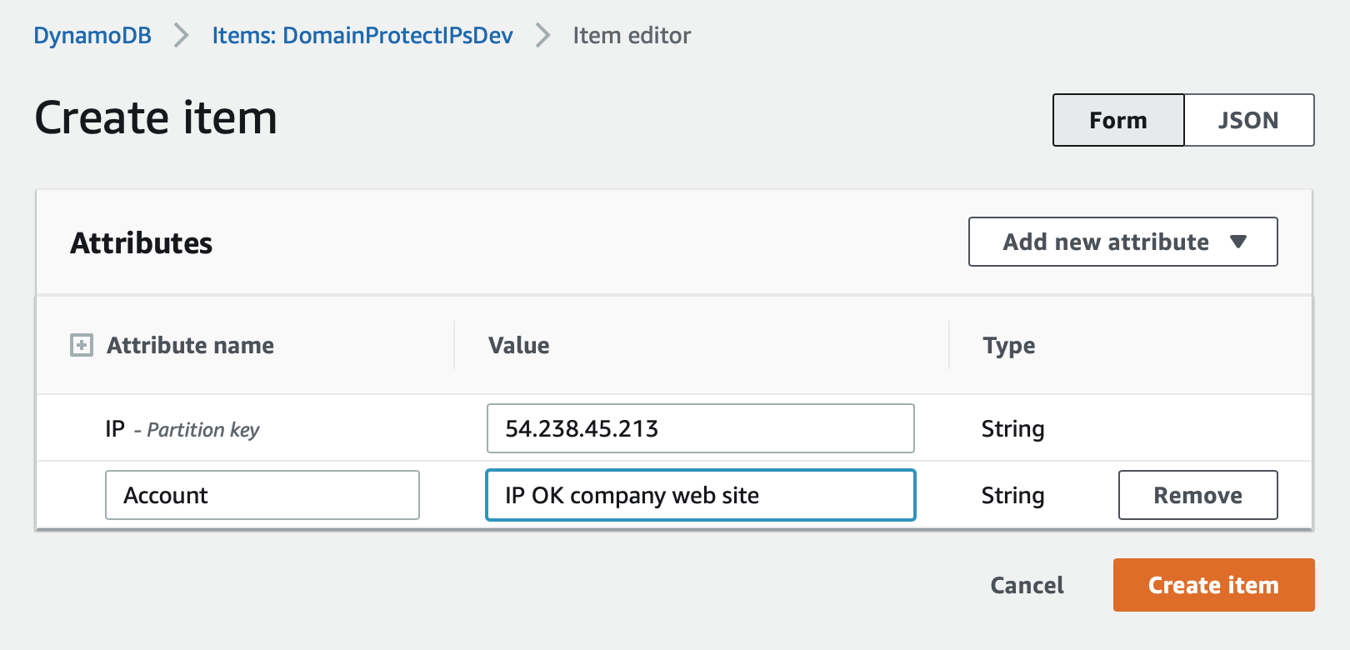The width and height of the screenshot is (1350, 650).
Task: Edit the Account attribute name field
Action: (x=262, y=495)
